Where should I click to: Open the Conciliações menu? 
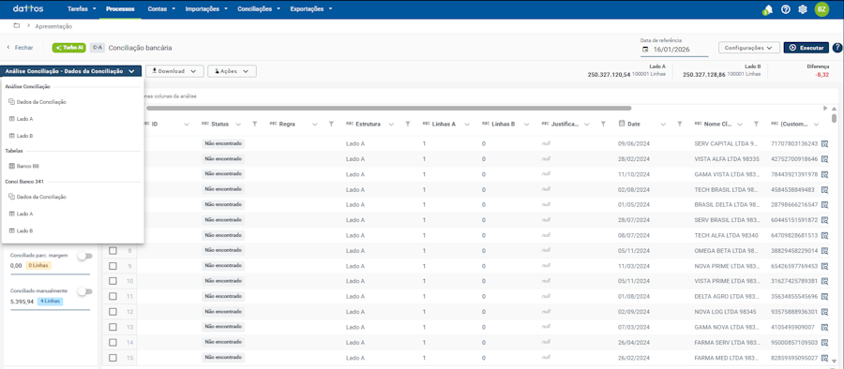[259, 9]
